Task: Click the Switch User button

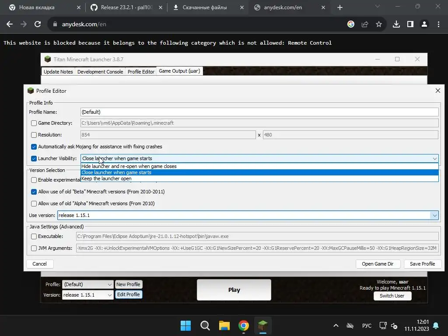Action: pos(392,296)
